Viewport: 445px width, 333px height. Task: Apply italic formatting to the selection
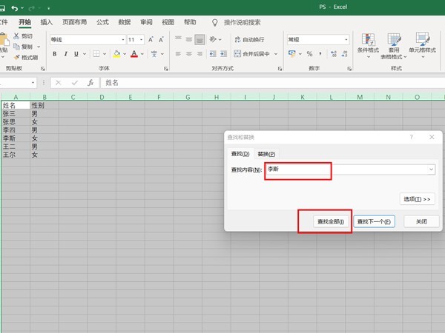(65, 54)
